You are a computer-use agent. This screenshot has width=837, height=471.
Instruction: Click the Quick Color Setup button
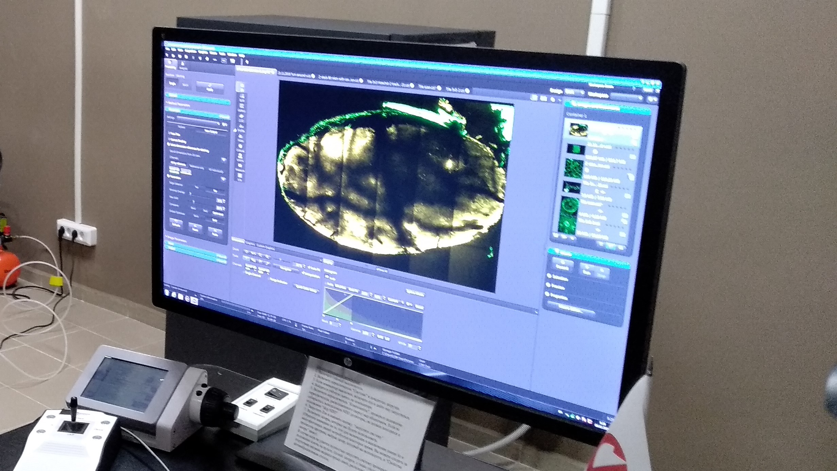[x=306, y=288]
